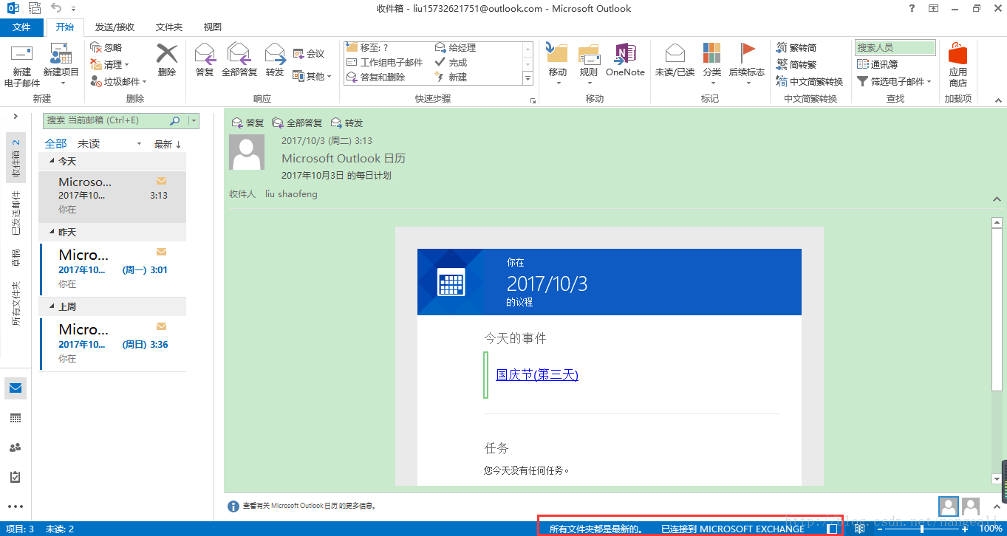Open the More (其他) respond dropdown

pos(312,75)
